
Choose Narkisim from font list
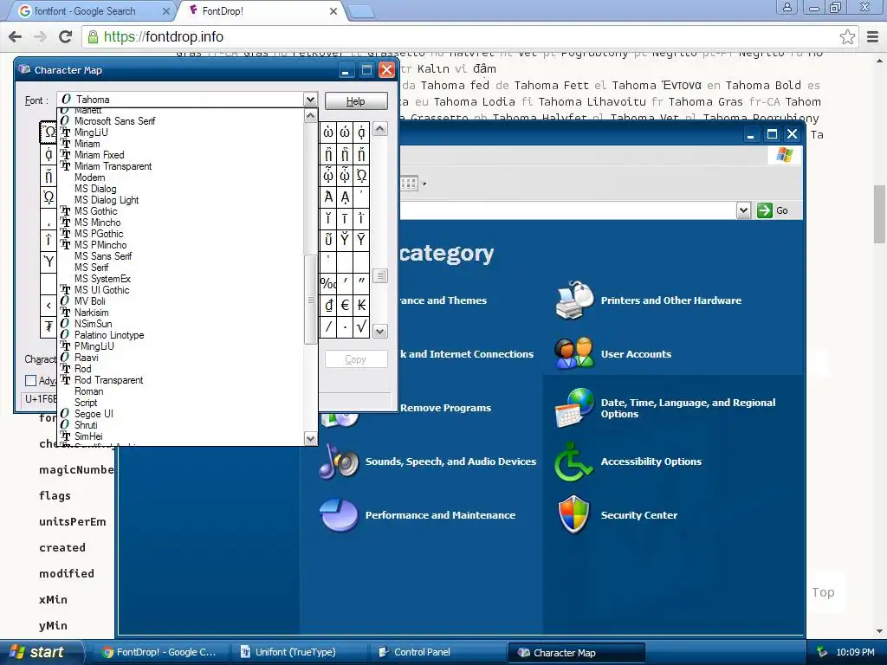click(x=91, y=313)
